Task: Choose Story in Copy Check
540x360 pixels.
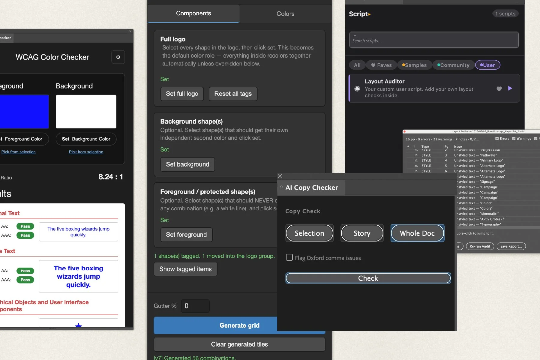Action: 362,233
